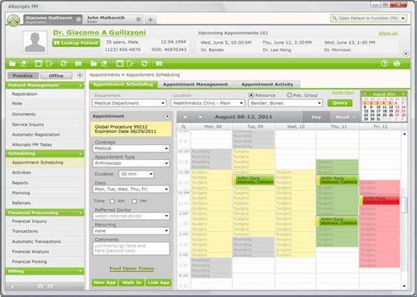Click the camera icon above Appointment Scheduling breadcrumb
This screenshot has width=417, height=297.
click(x=159, y=64)
